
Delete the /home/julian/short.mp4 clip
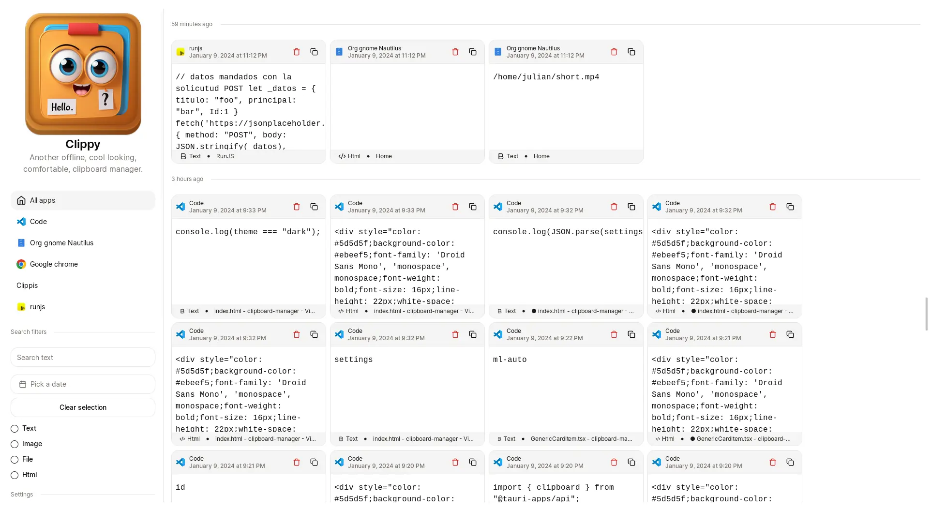click(x=614, y=52)
